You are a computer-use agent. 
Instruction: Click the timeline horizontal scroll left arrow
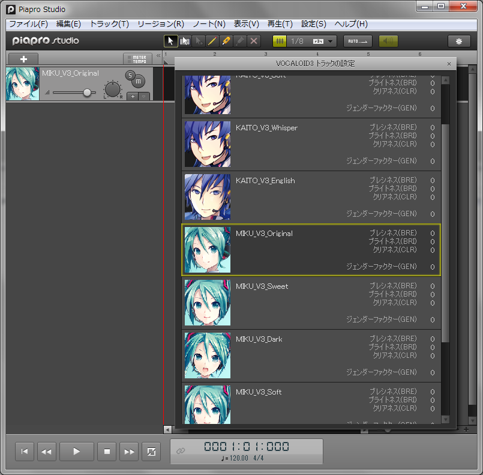tap(167, 429)
